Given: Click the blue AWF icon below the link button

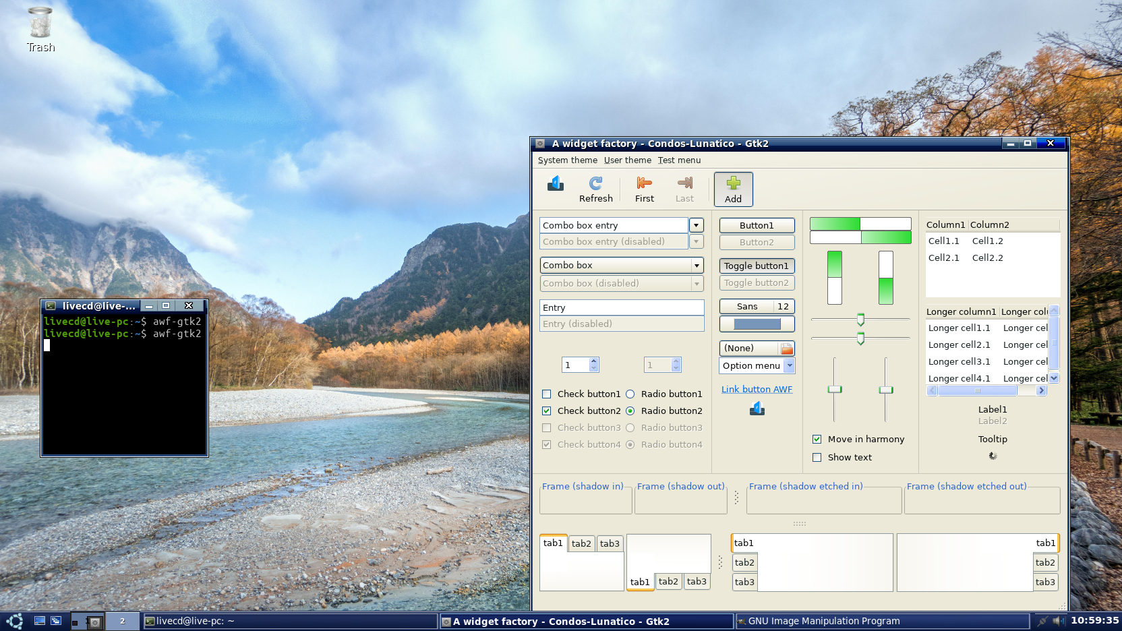Looking at the screenshot, I should click(757, 408).
